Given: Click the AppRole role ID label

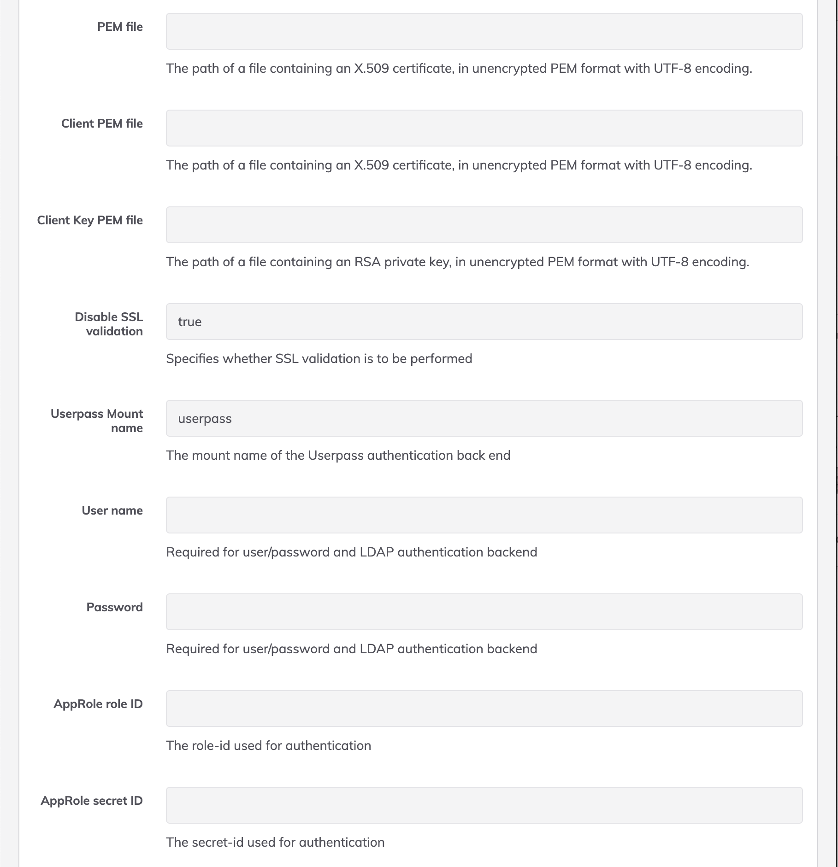Looking at the screenshot, I should pyautogui.click(x=98, y=704).
